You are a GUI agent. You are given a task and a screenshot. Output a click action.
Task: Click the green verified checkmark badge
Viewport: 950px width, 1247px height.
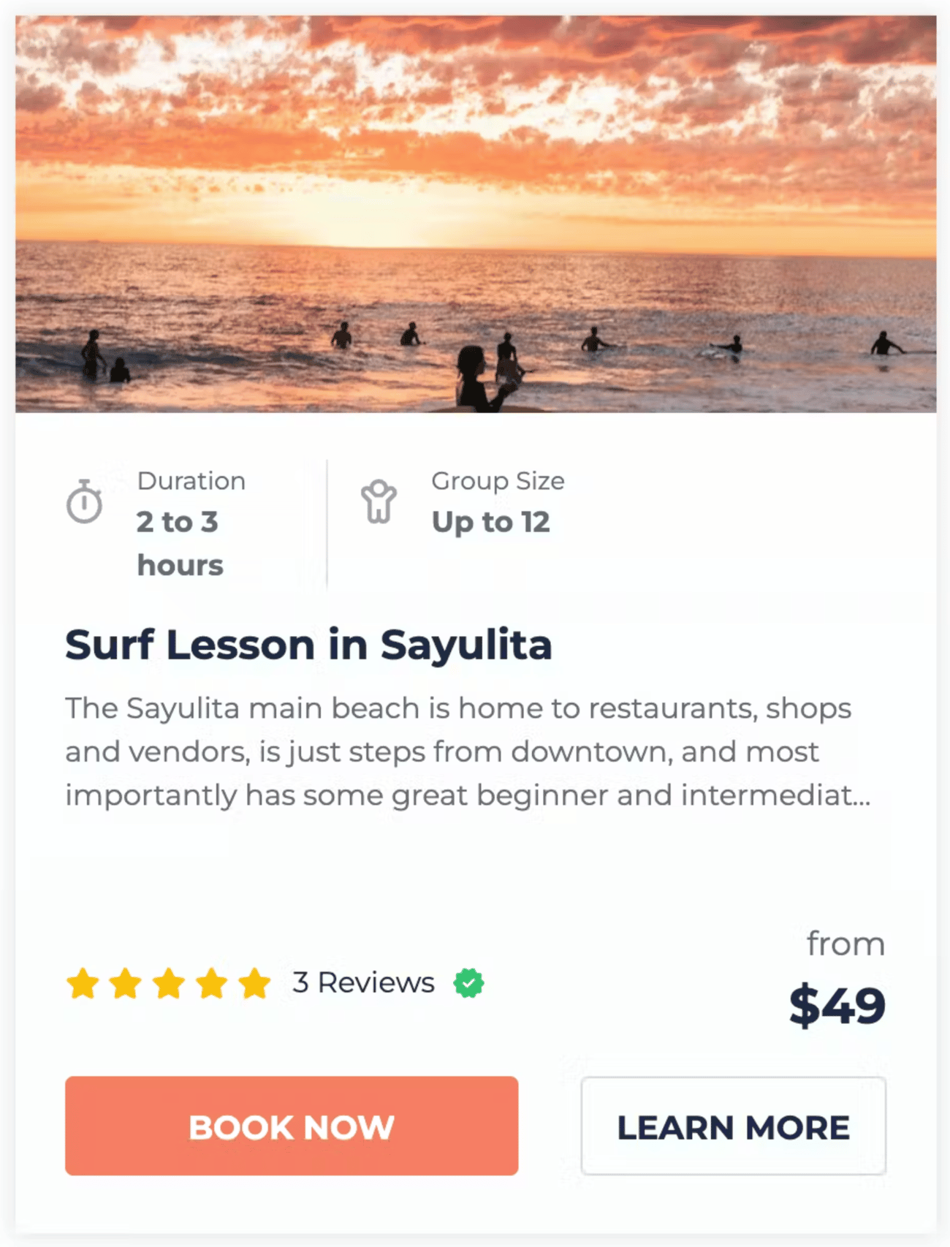(468, 983)
